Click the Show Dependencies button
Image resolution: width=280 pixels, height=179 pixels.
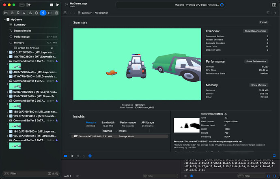255,31
